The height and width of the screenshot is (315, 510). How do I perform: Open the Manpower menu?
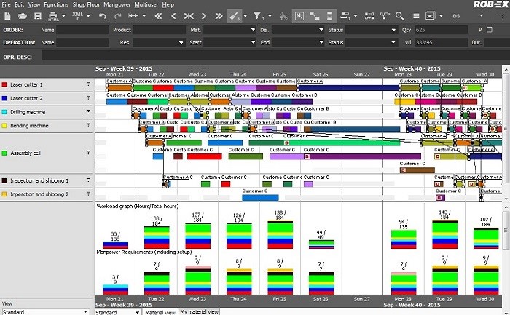(117, 4)
